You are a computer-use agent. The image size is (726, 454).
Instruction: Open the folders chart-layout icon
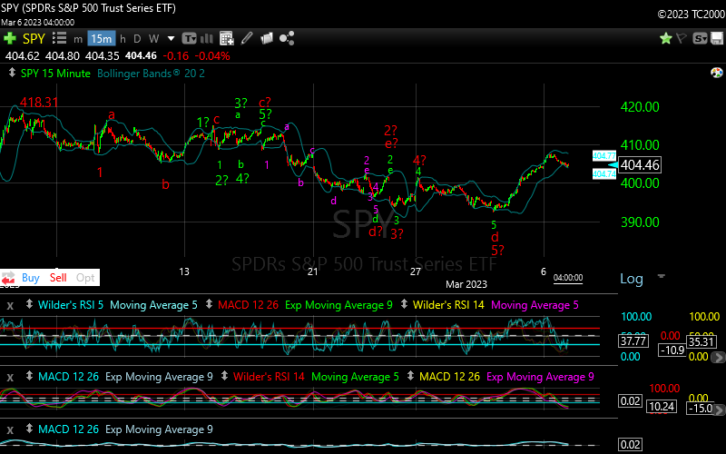[x=267, y=38]
